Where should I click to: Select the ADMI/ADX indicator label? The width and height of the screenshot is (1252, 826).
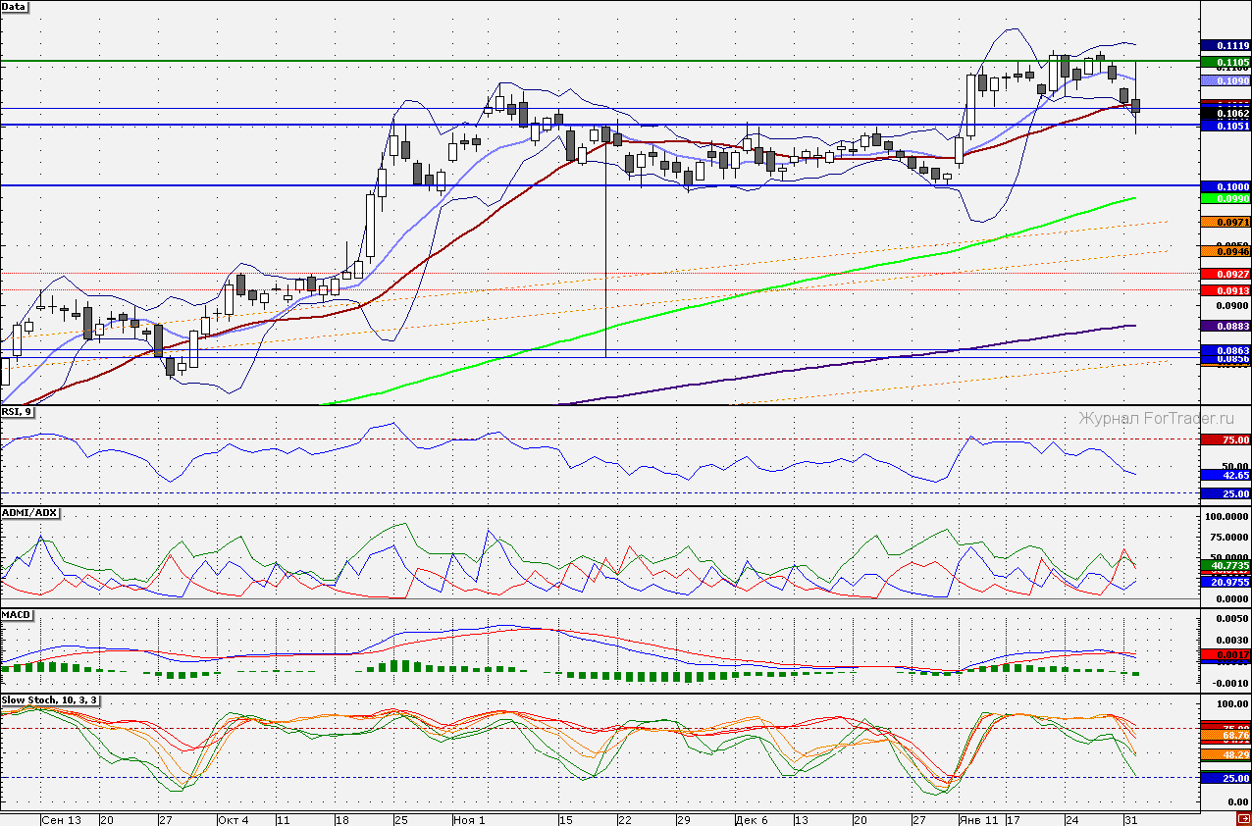click(30, 513)
